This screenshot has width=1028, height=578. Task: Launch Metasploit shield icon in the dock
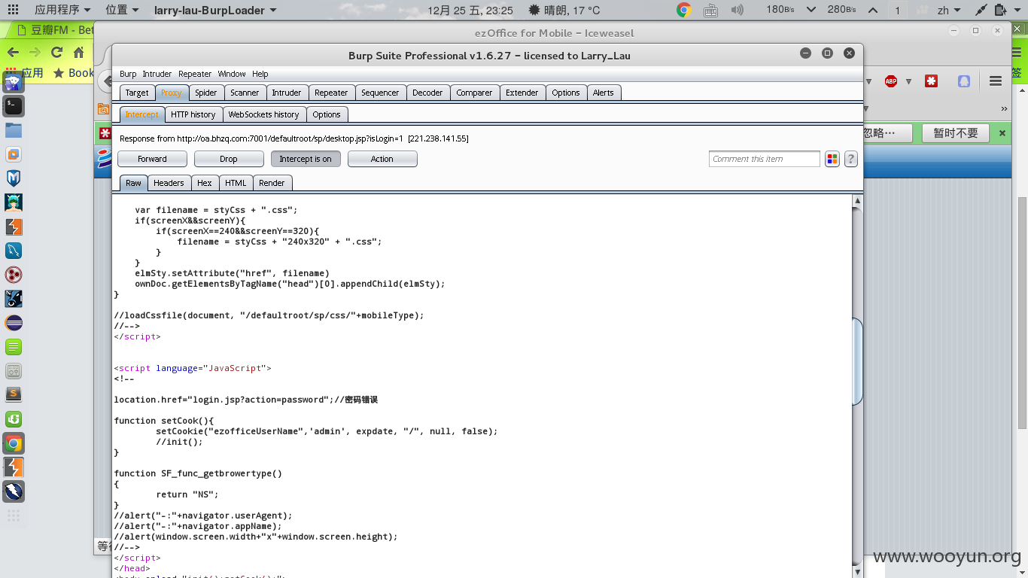tap(14, 178)
